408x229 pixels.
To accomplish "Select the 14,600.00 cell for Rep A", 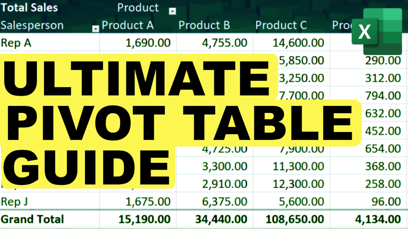I will coord(299,42).
